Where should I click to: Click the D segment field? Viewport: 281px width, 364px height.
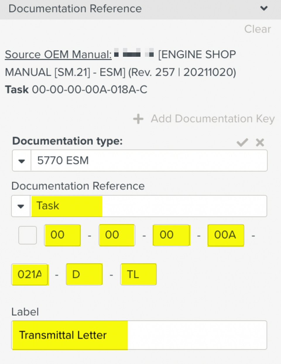(84, 274)
